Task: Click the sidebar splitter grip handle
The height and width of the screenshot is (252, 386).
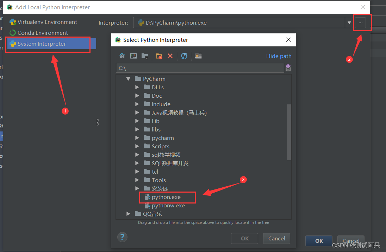Action: click(98, 122)
